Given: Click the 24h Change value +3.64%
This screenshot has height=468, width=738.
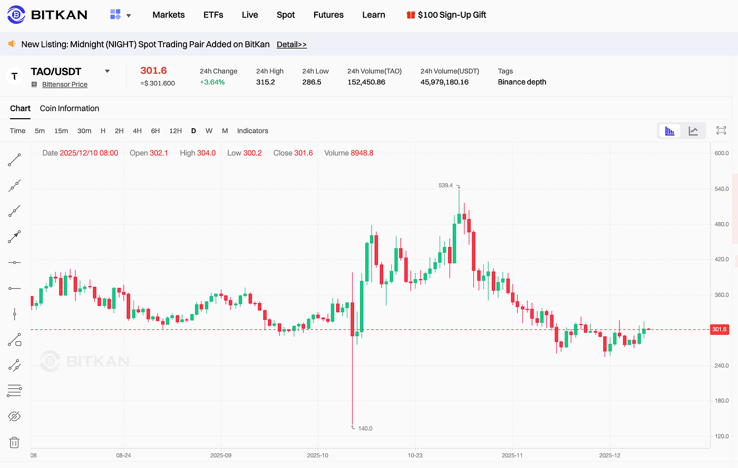Looking at the screenshot, I should click(212, 82).
